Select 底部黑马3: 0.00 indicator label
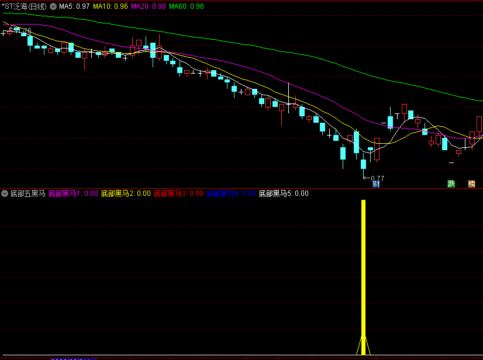The width and height of the screenshot is (483, 360). tap(179, 193)
